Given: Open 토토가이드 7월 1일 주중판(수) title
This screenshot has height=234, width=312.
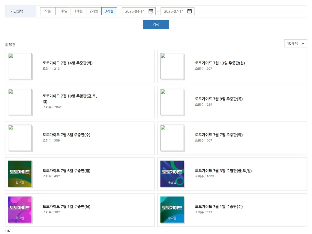Looking at the screenshot, I should (x=219, y=206).
